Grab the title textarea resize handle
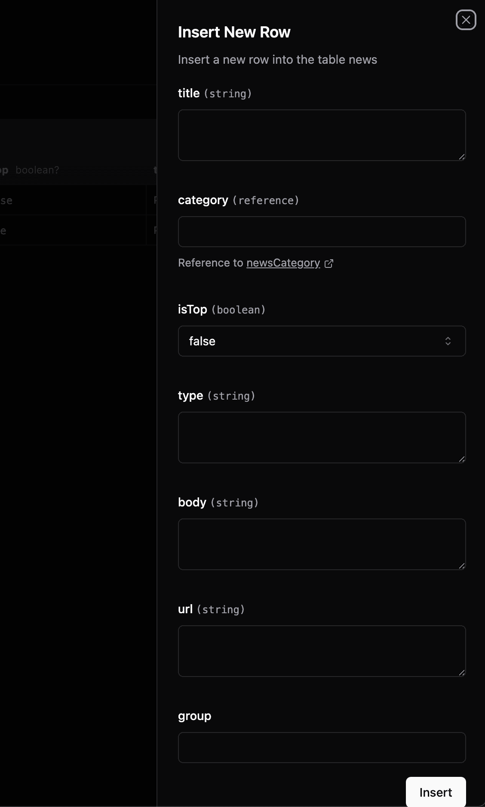Viewport: 485px width, 807px height. click(462, 157)
